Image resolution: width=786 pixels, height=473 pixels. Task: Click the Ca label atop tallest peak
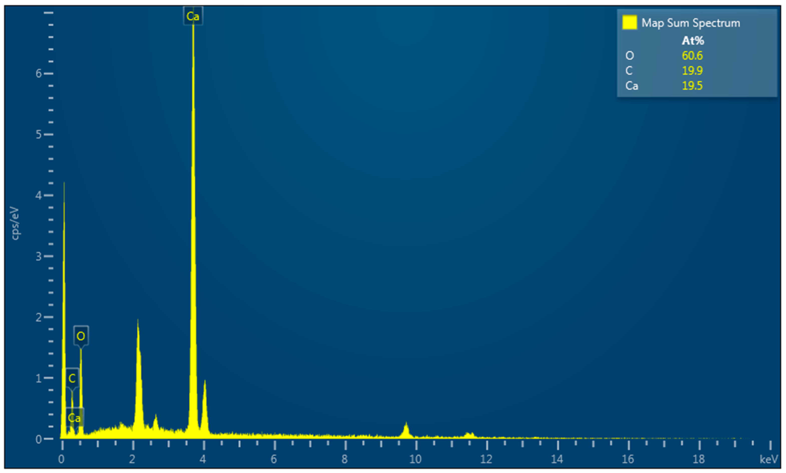click(x=193, y=16)
